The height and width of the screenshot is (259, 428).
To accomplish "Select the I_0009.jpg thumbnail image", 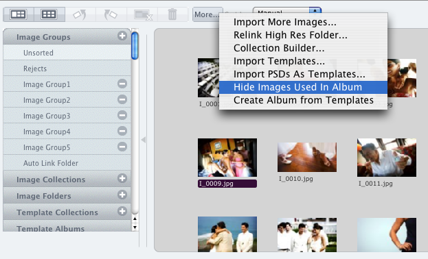I will coord(227,158).
